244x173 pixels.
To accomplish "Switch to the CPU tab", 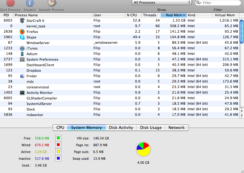I will pos(60,127).
